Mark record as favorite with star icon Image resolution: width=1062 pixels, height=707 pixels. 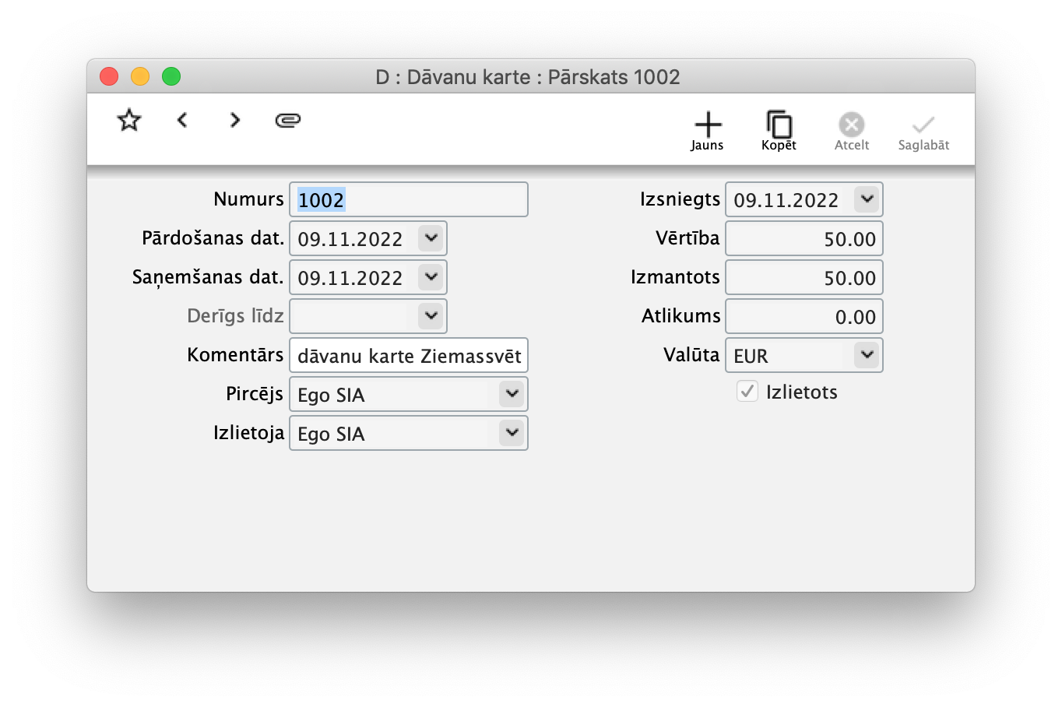[129, 120]
